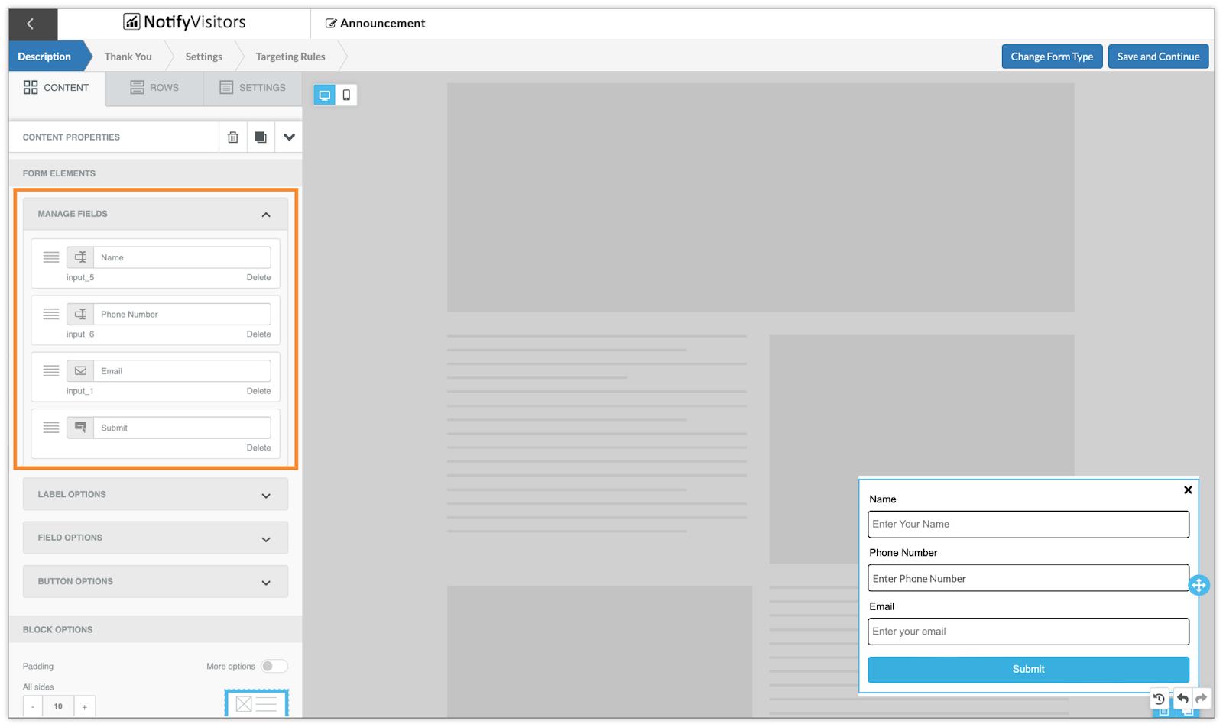Click Change Form Type button
This screenshot has width=1223, height=727.
tap(1052, 57)
